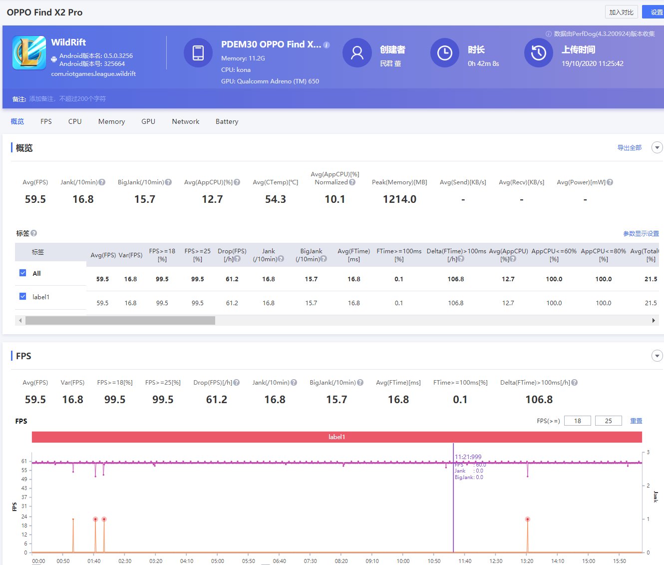
Task: Open help icon in table Drop(FPS) column header
Action: 238,259
